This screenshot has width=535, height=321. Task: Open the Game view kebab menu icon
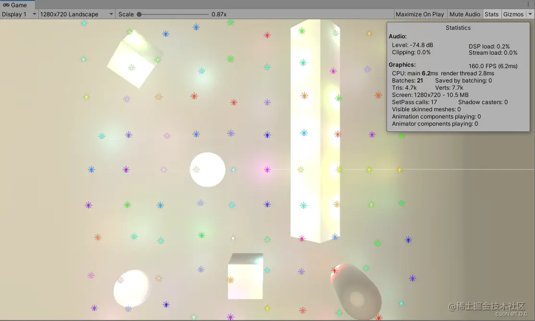[x=529, y=4]
